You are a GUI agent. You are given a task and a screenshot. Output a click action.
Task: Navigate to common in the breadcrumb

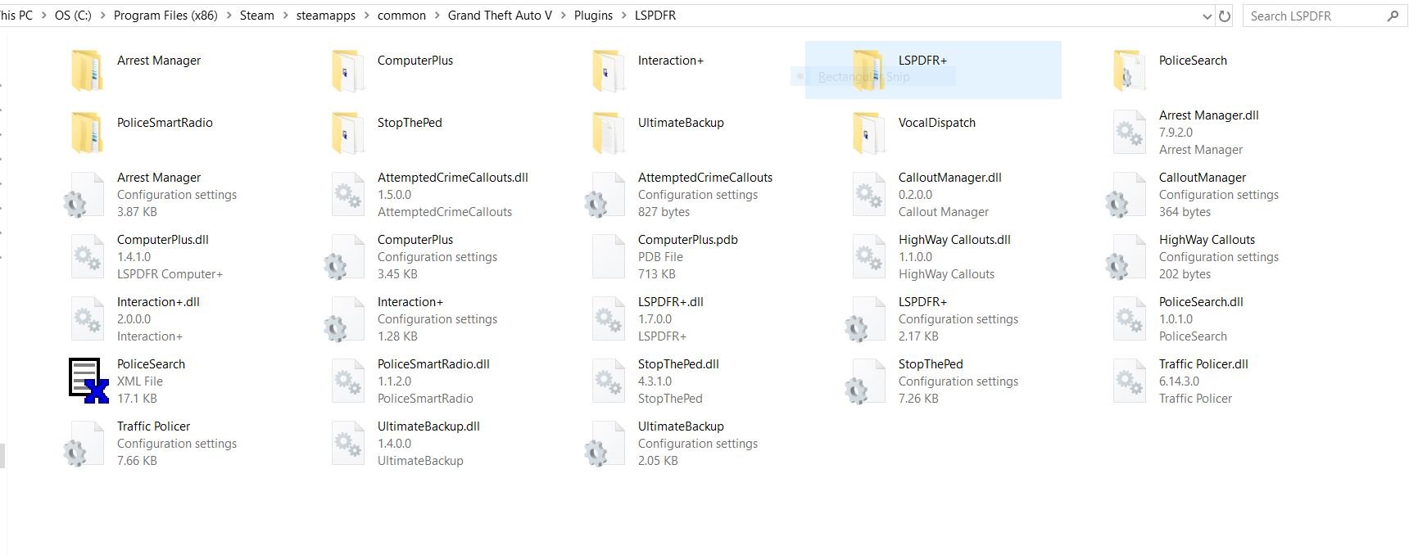point(401,16)
